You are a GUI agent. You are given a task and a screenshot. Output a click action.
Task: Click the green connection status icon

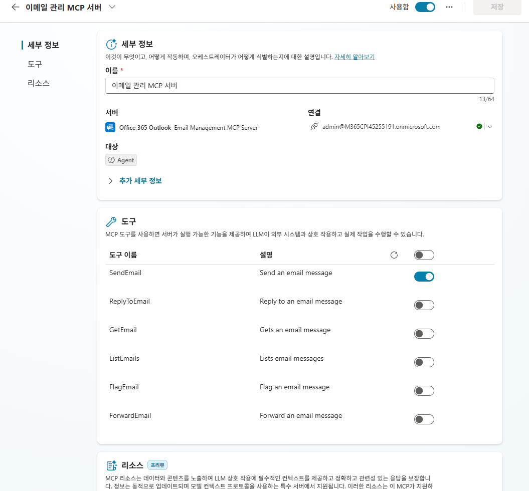click(479, 126)
